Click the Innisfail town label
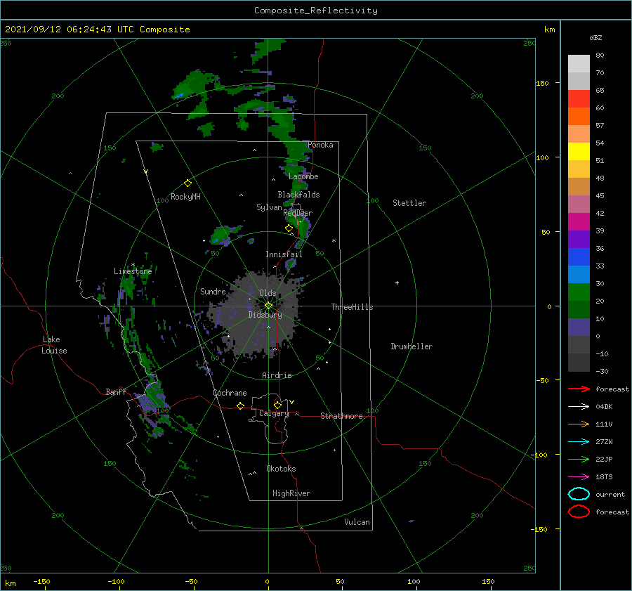The width and height of the screenshot is (632, 591). [284, 254]
